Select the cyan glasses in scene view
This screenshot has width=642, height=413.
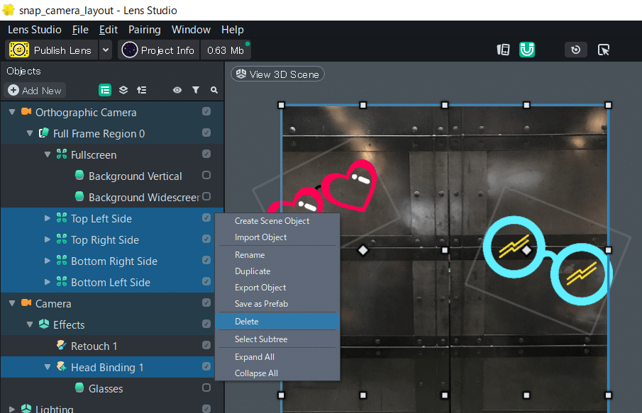coord(548,260)
